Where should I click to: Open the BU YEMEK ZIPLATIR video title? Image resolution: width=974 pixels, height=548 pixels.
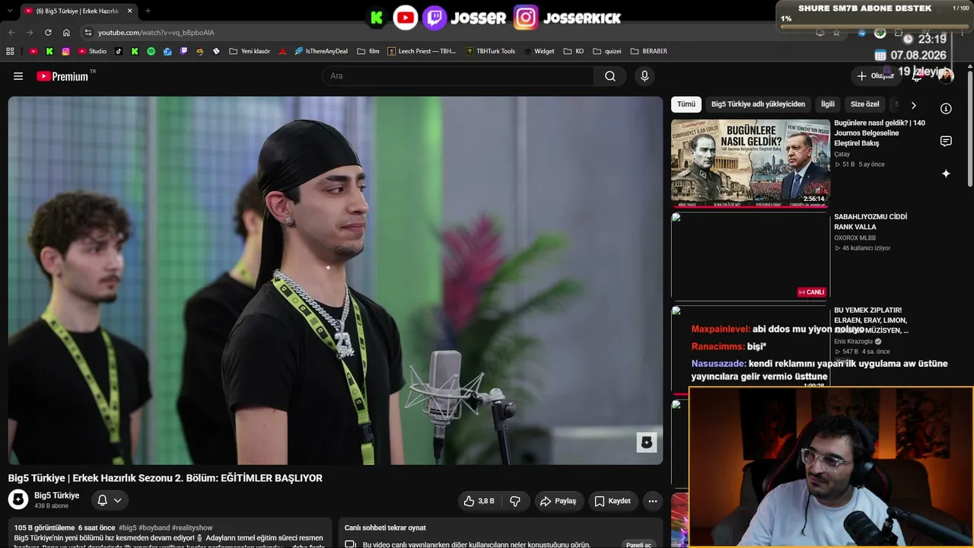coord(871,320)
